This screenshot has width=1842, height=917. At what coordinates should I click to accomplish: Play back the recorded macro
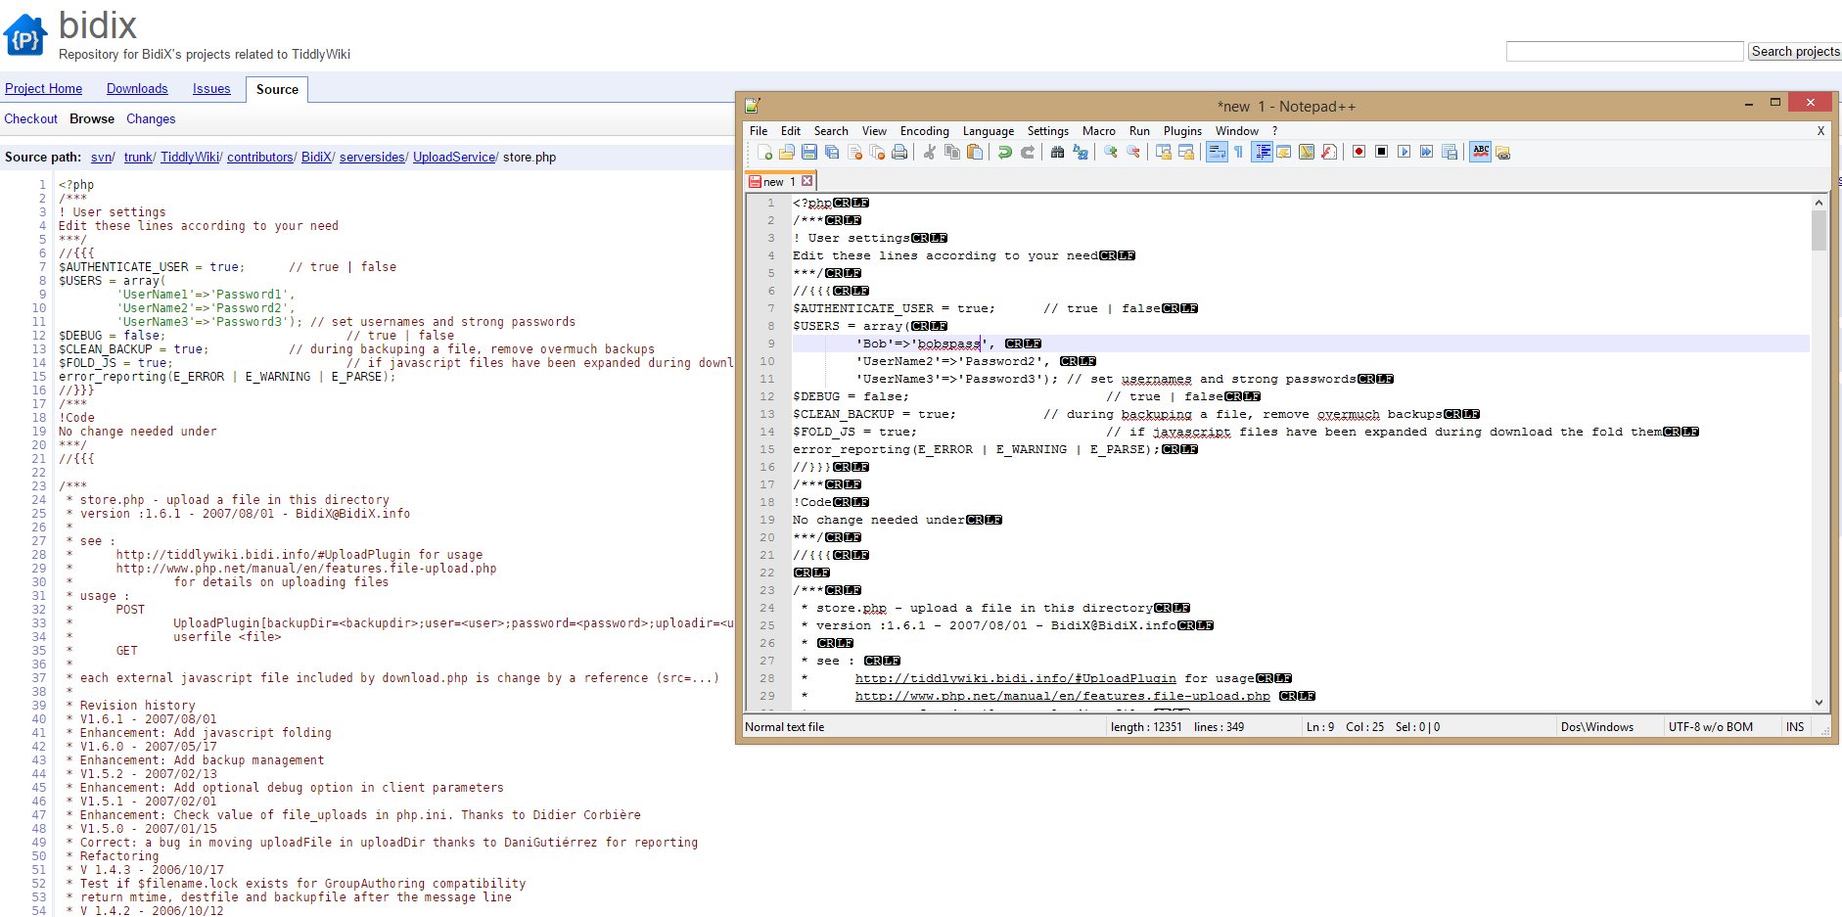[x=1404, y=152]
